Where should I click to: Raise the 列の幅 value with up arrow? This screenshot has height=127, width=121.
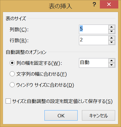coord(112,61)
